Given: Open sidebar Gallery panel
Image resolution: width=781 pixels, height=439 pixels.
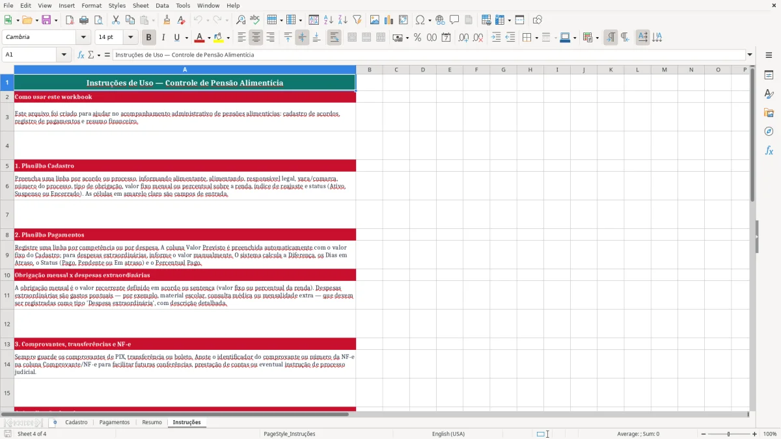Looking at the screenshot, I should (x=769, y=113).
